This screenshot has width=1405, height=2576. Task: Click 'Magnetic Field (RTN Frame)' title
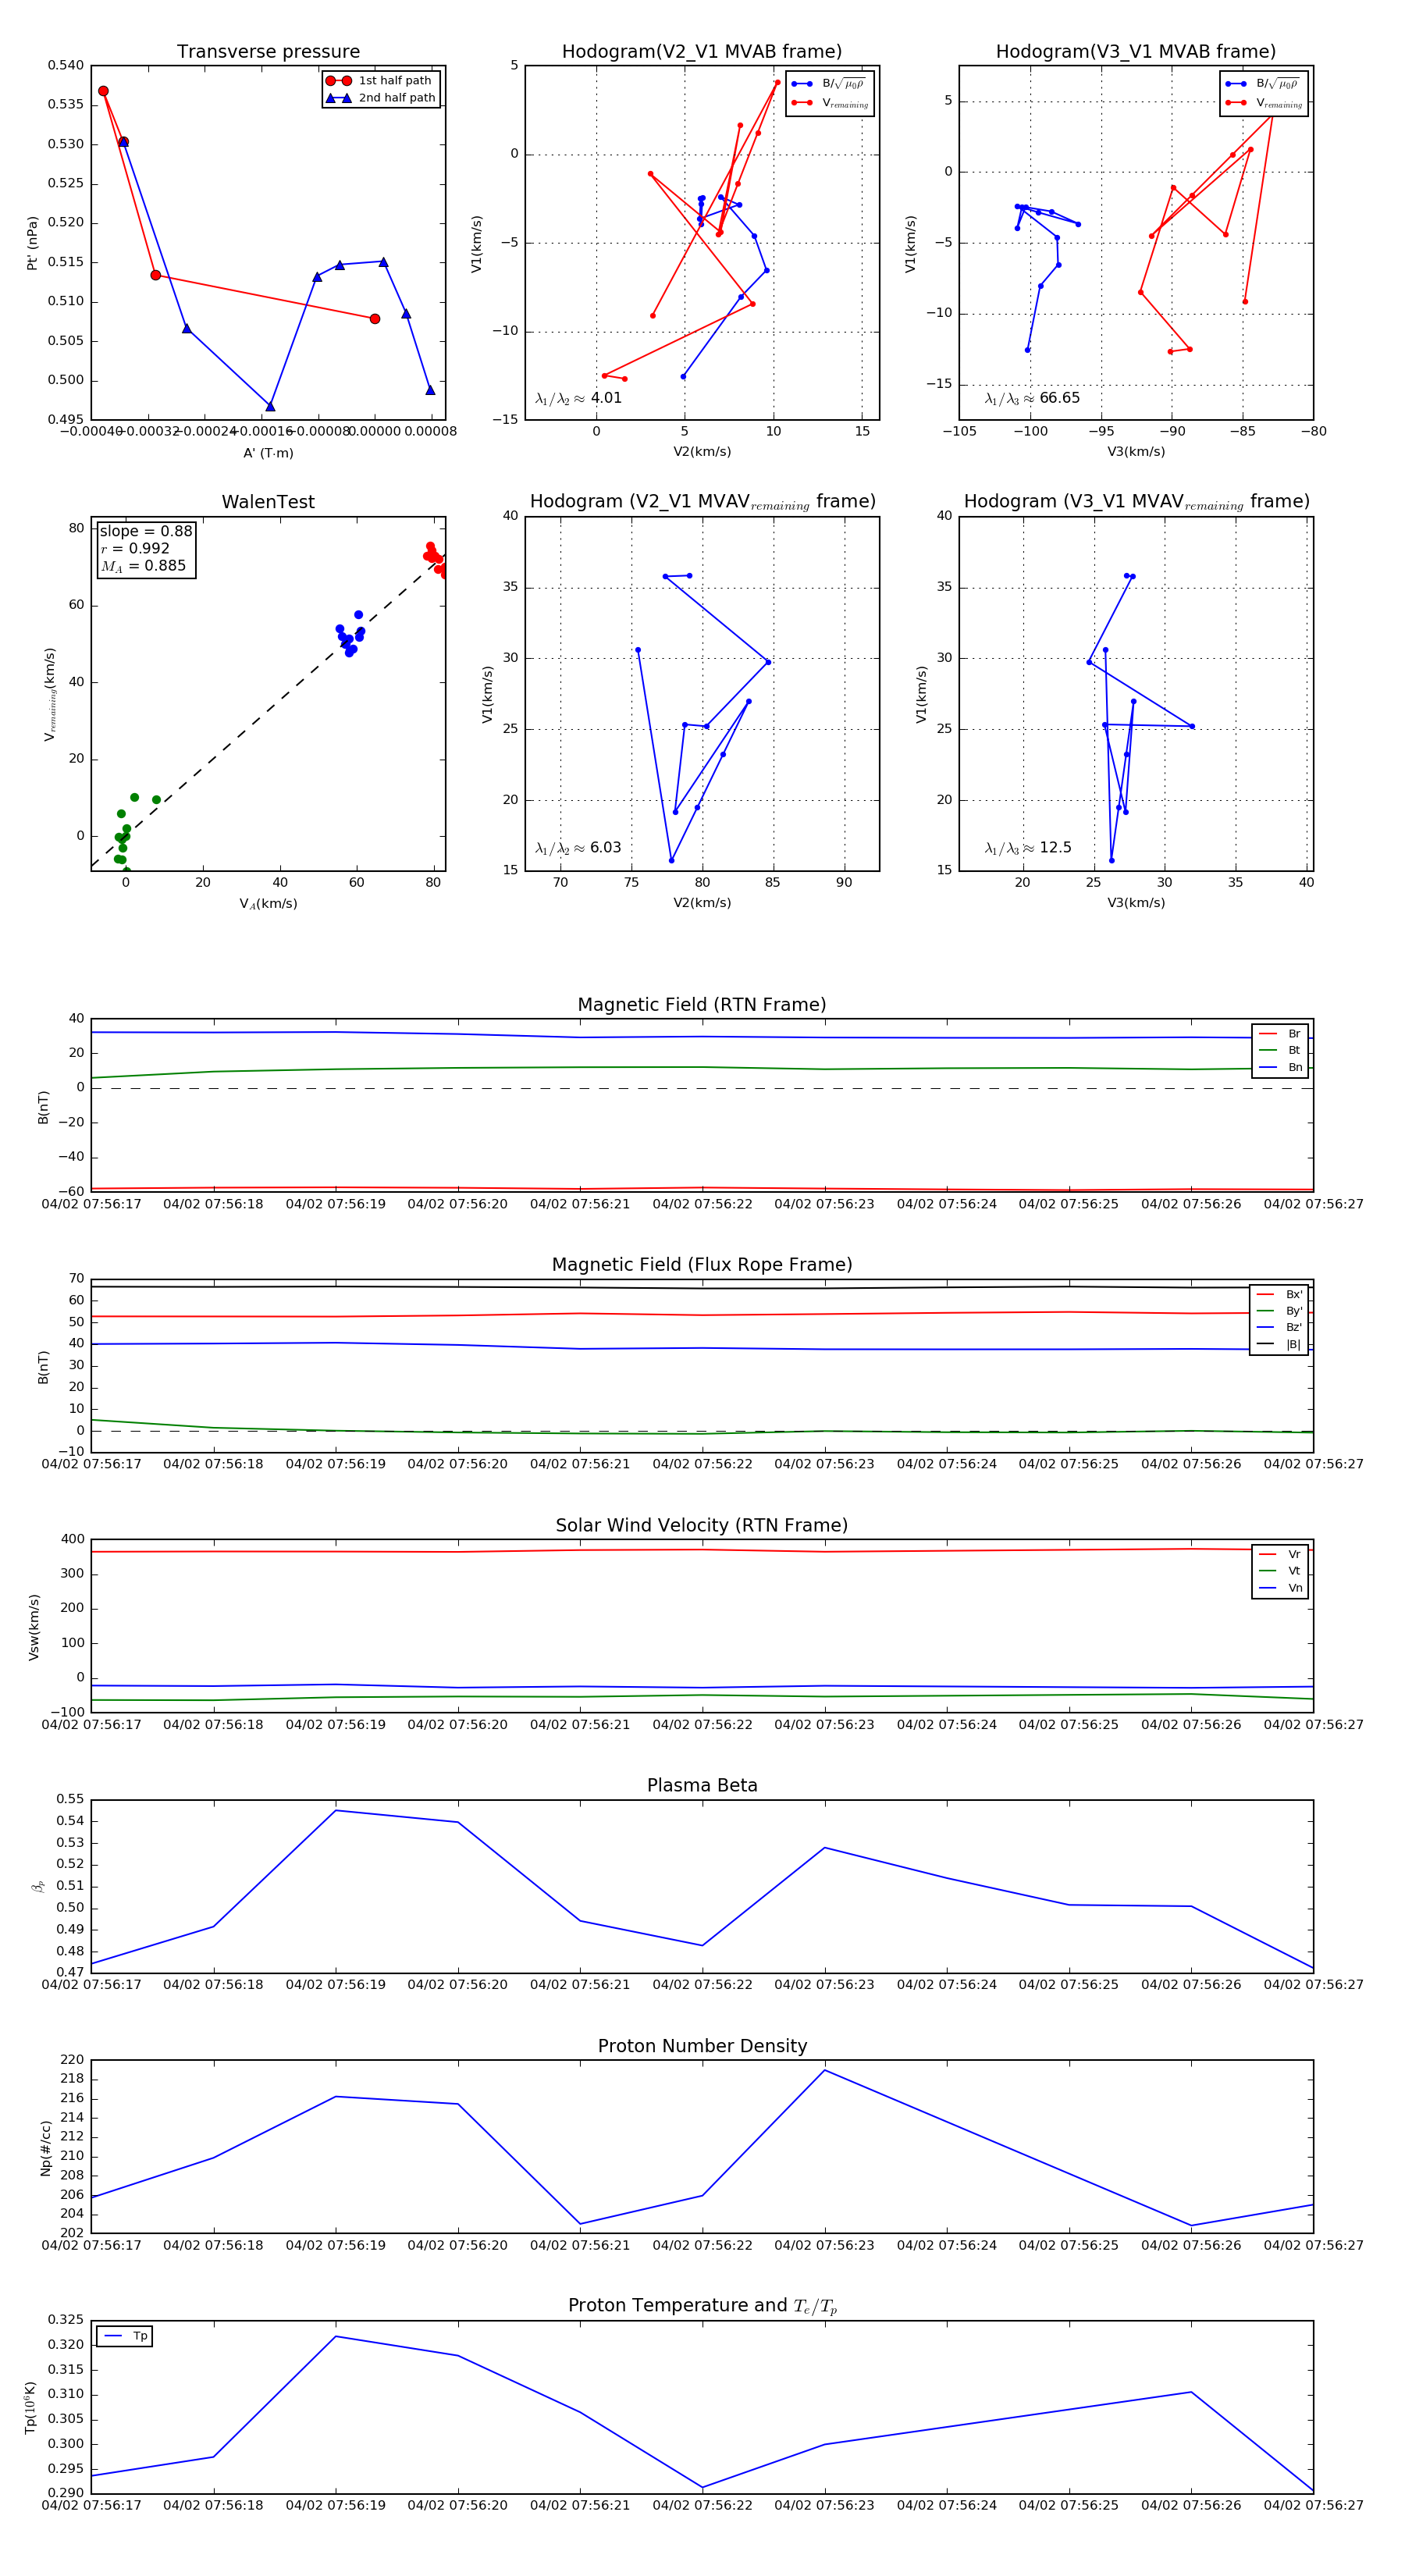[702, 1005]
